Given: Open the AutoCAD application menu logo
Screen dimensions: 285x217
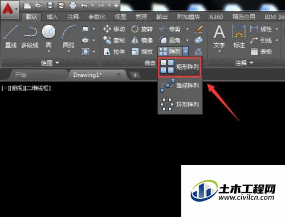Looking at the screenshot, I should tap(10, 10).
